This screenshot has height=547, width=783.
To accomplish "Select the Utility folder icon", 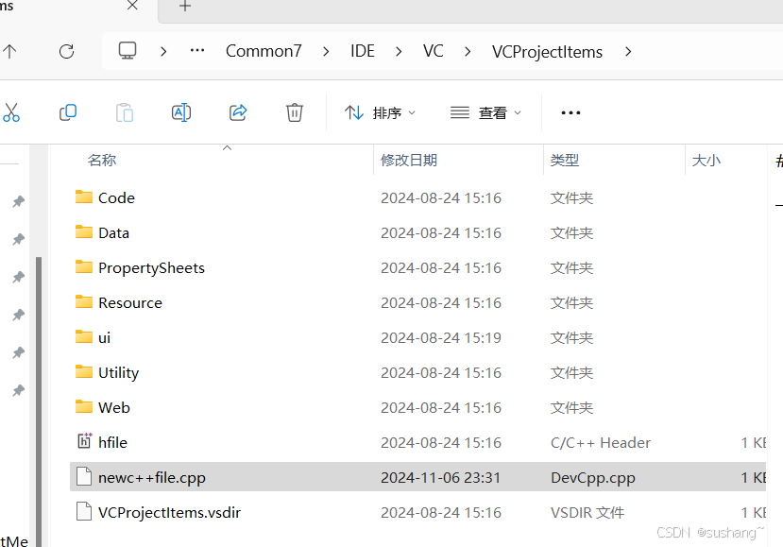I will click(x=84, y=371).
